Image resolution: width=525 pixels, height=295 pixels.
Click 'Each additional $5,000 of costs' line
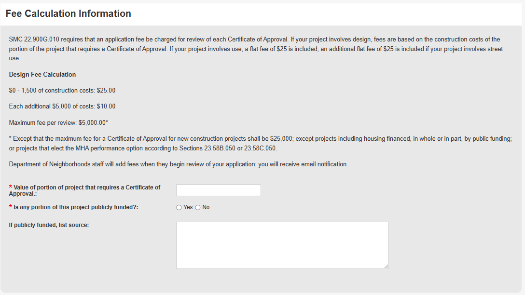[x=62, y=106]
